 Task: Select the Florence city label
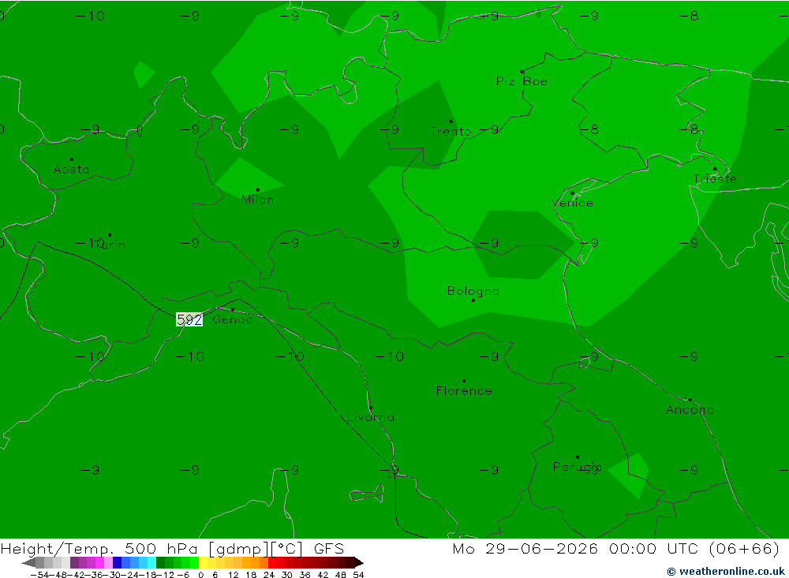coord(464,391)
